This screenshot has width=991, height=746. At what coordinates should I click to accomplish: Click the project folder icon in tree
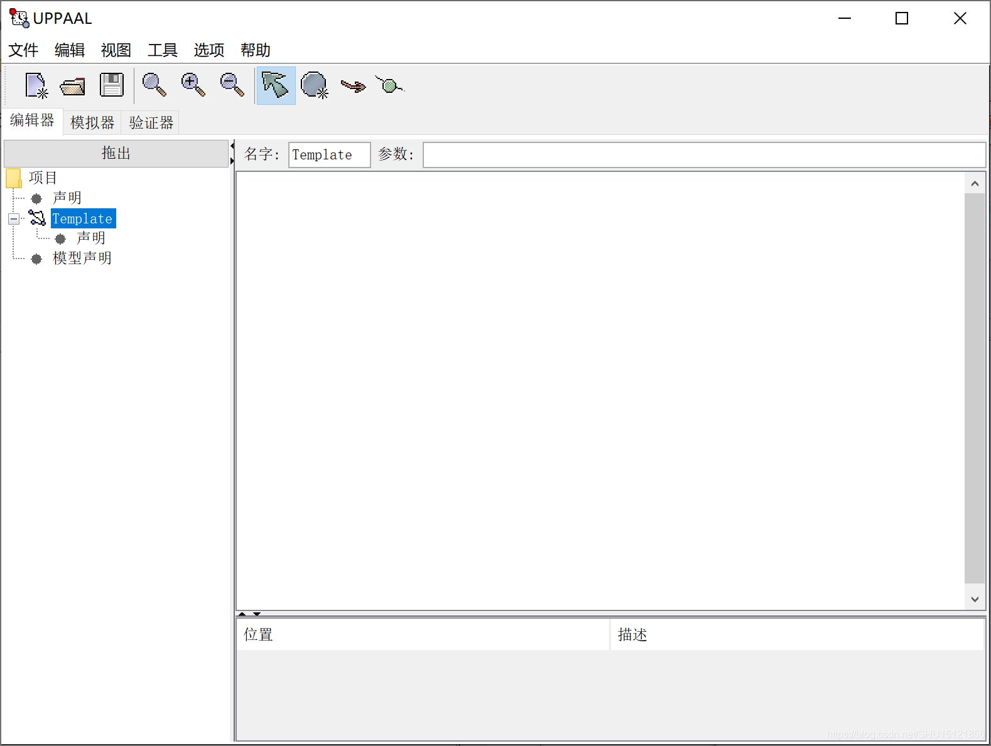(x=14, y=178)
